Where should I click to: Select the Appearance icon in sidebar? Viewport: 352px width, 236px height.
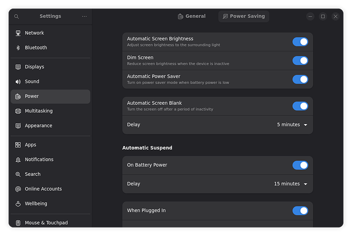[x=18, y=126]
